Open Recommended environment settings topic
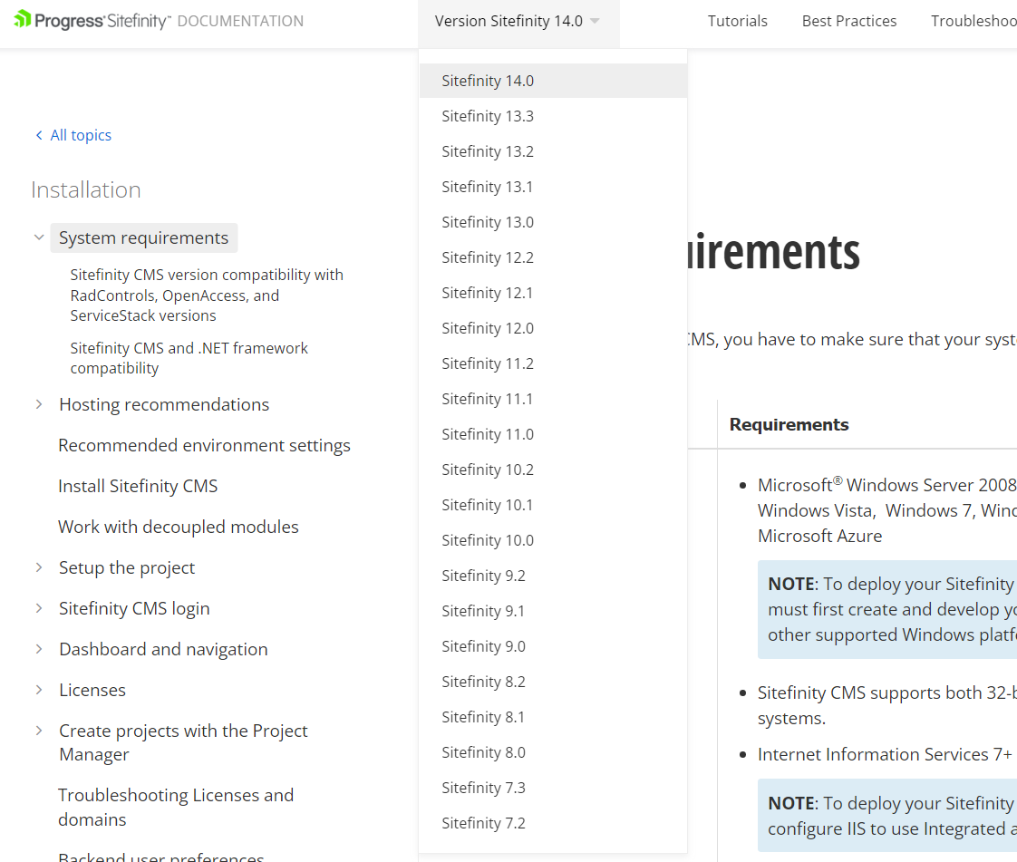1017x862 pixels. coord(204,445)
